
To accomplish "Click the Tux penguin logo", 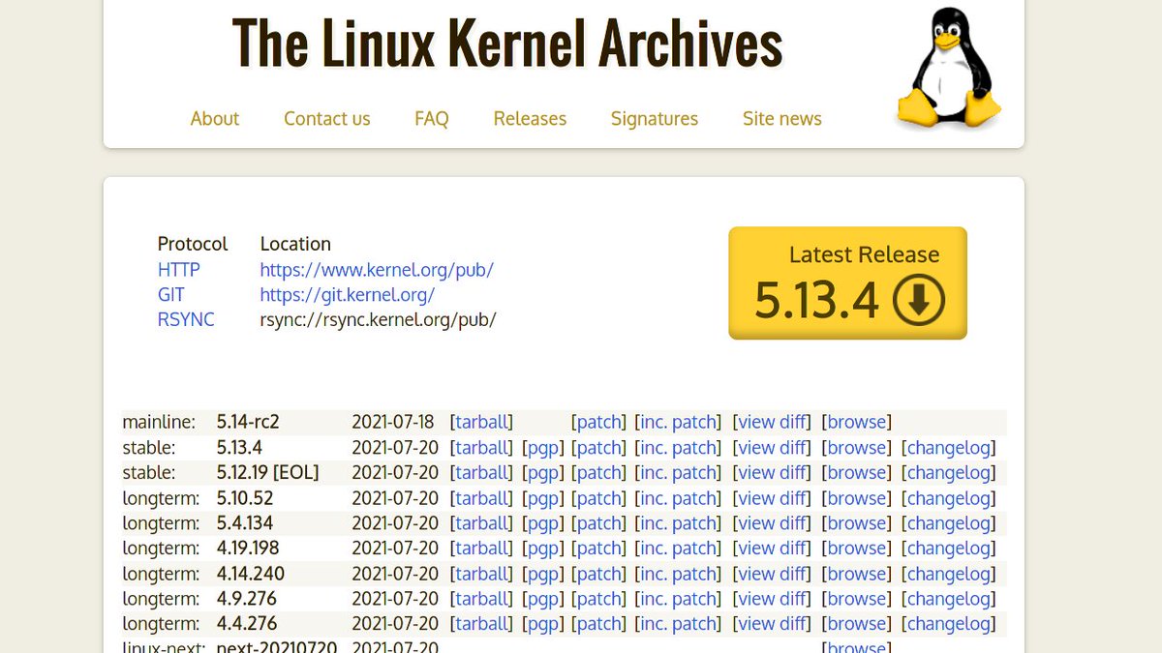I will (x=948, y=69).
